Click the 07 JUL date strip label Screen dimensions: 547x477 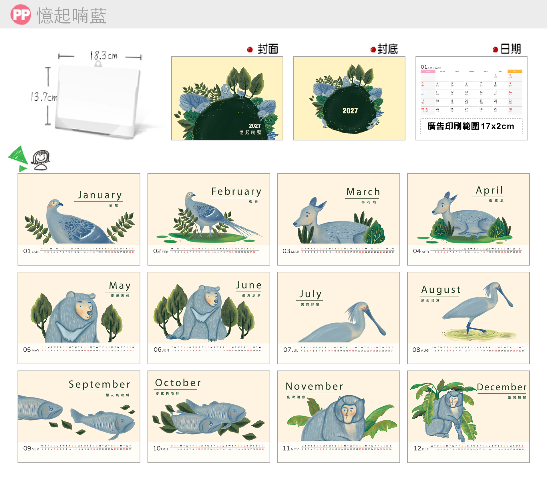pyautogui.click(x=291, y=350)
